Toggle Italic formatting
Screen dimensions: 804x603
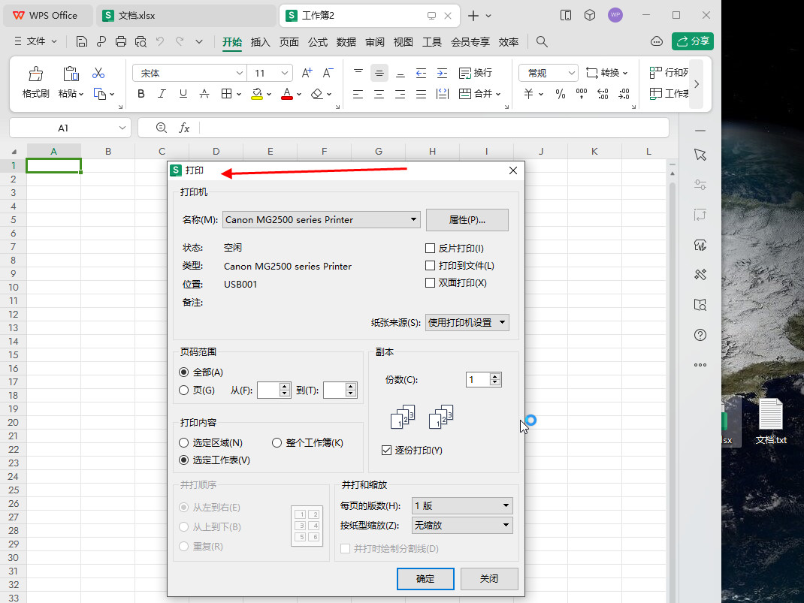(x=162, y=94)
